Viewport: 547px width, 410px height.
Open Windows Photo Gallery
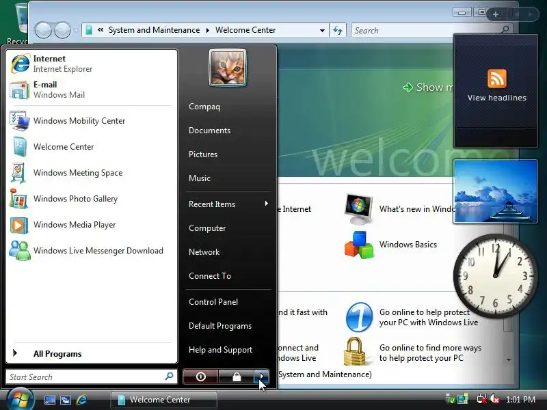pyautogui.click(x=92, y=199)
